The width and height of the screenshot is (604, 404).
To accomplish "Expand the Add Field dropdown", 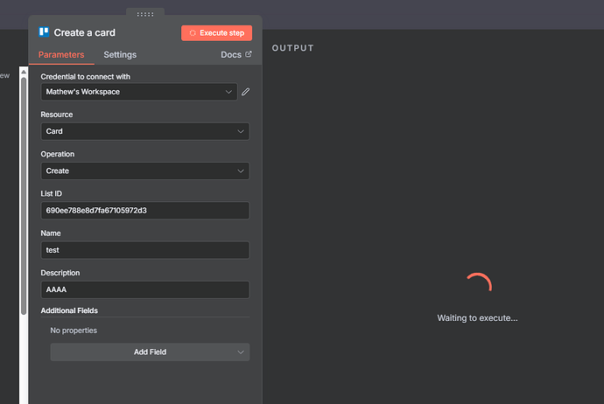I will coord(150,352).
